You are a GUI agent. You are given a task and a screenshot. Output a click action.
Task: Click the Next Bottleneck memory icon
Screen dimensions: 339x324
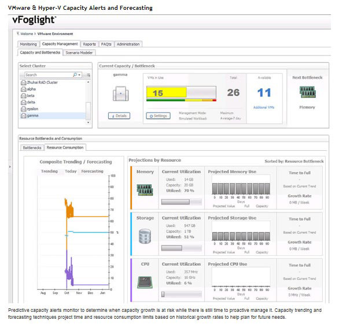[x=307, y=92]
